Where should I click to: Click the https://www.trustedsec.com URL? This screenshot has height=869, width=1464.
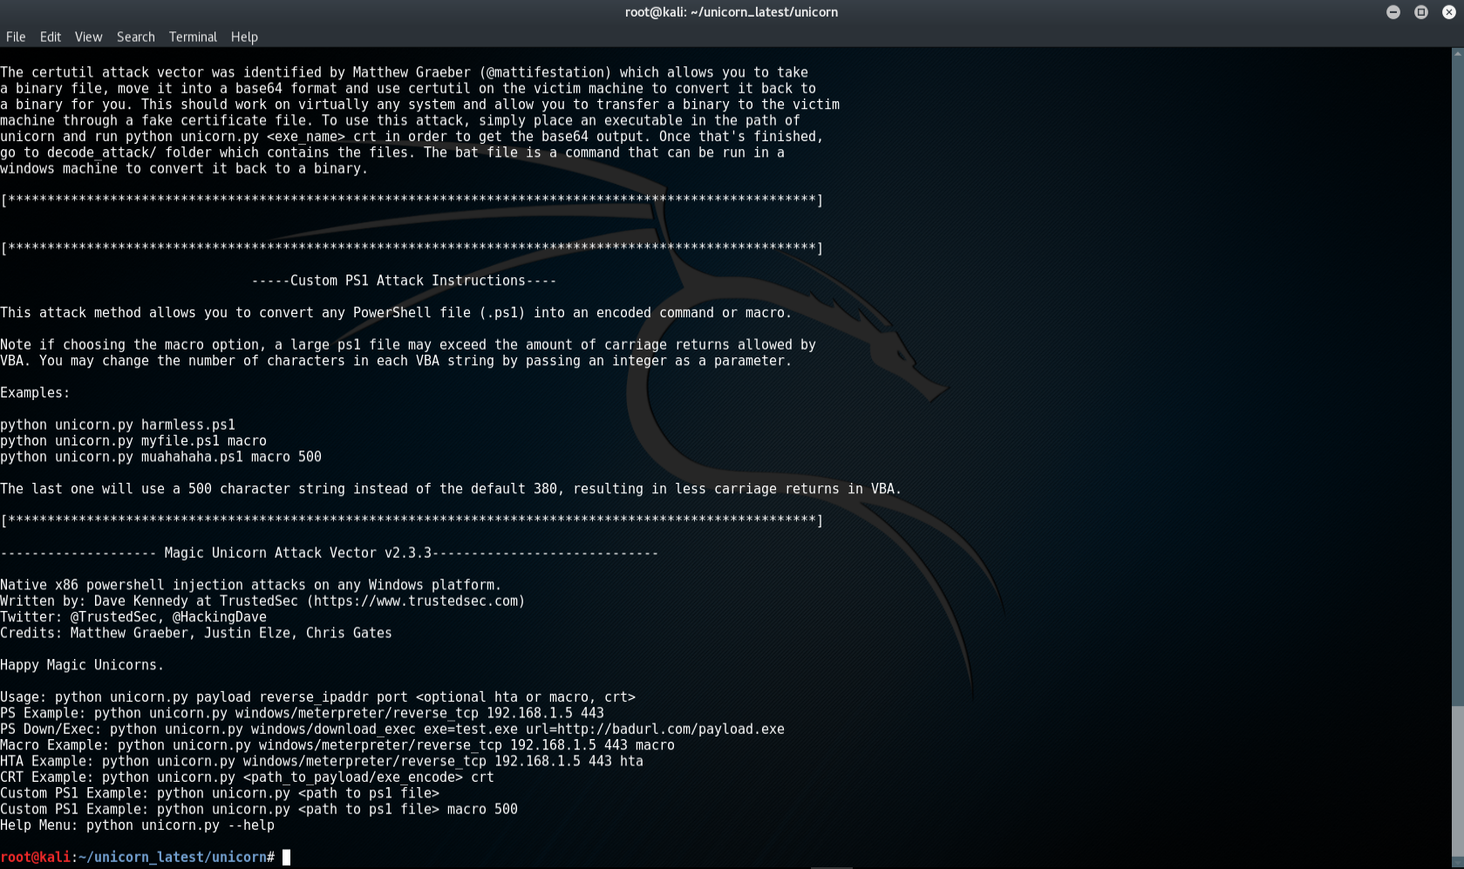click(x=415, y=601)
